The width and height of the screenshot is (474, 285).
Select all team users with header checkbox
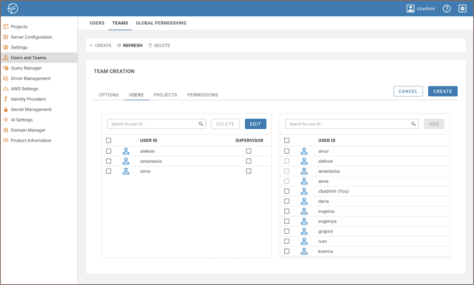tap(109, 141)
